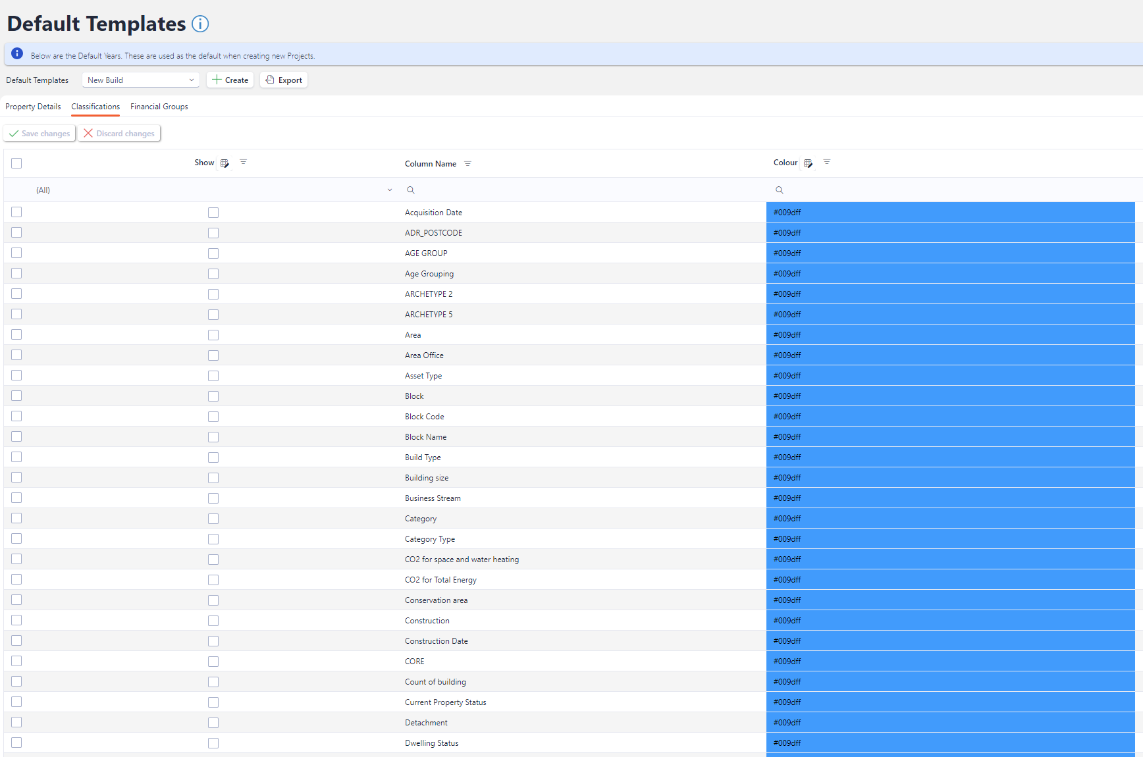Open the filter menu icon for Show column
The image size is (1143, 757).
tap(243, 162)
